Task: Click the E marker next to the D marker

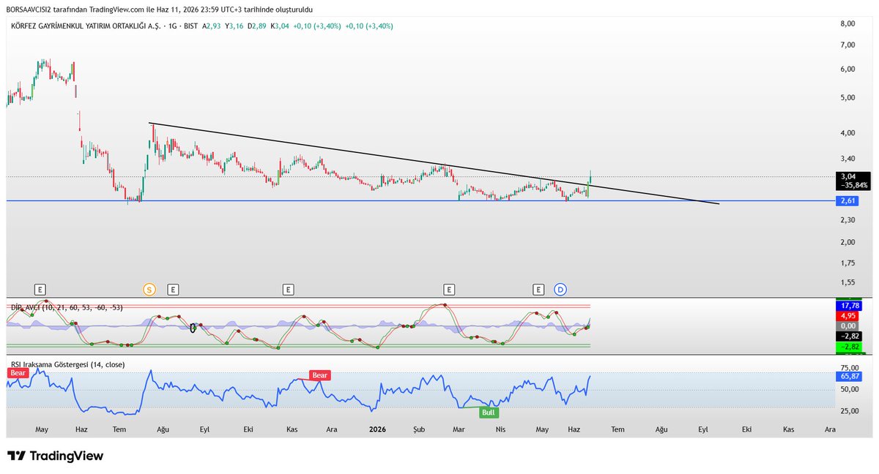Action: click(x=538, y=290)
